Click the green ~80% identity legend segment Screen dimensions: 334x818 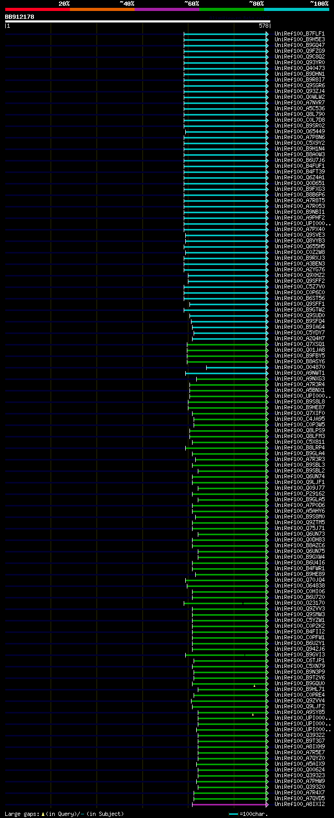click(x=232, y=9)
